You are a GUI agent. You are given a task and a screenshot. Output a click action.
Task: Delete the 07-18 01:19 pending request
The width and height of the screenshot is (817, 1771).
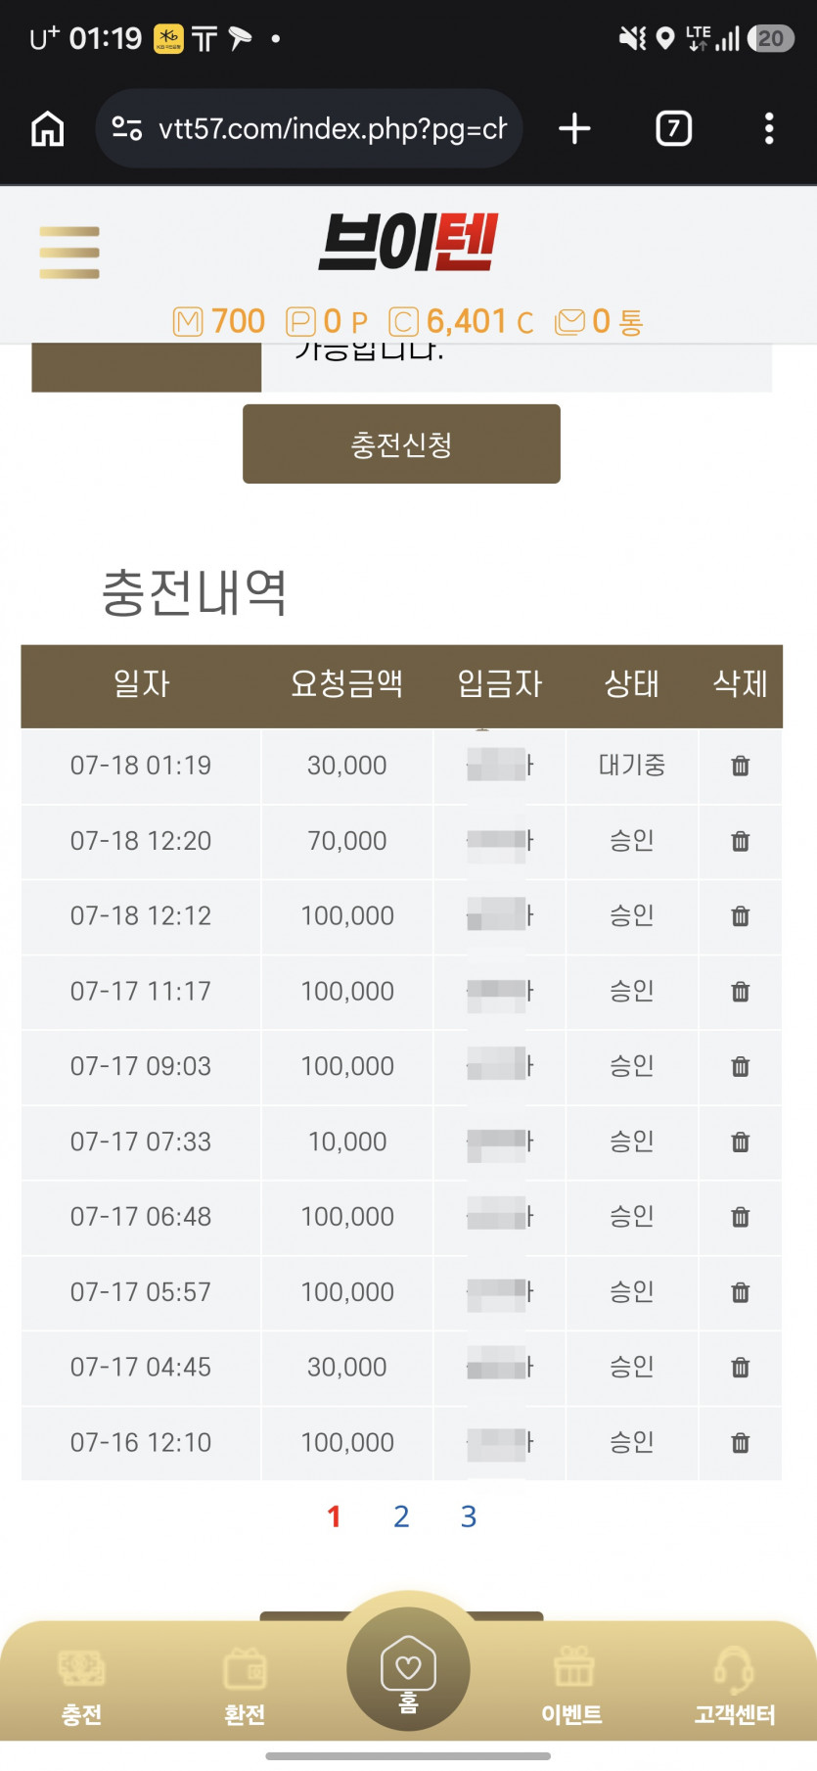741,766
